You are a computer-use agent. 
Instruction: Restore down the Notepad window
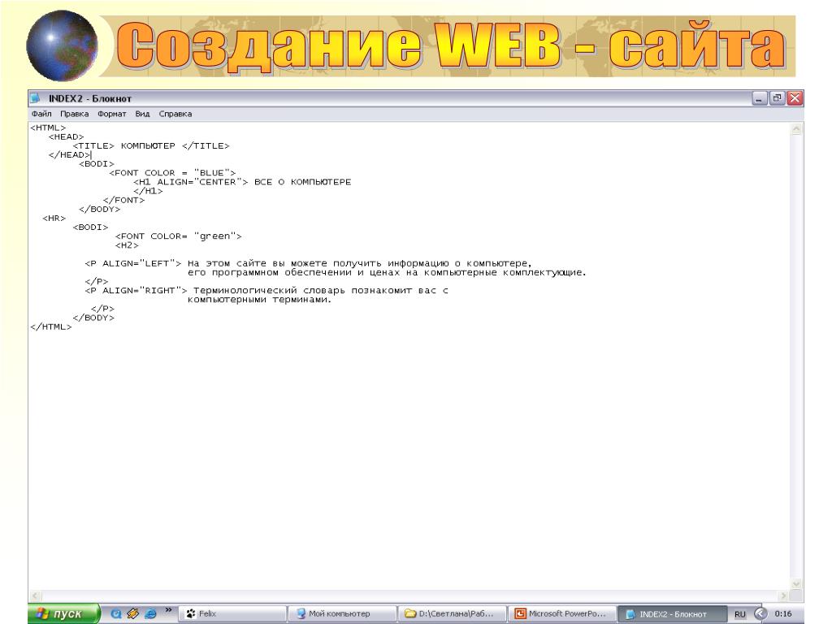coord(778,98)
